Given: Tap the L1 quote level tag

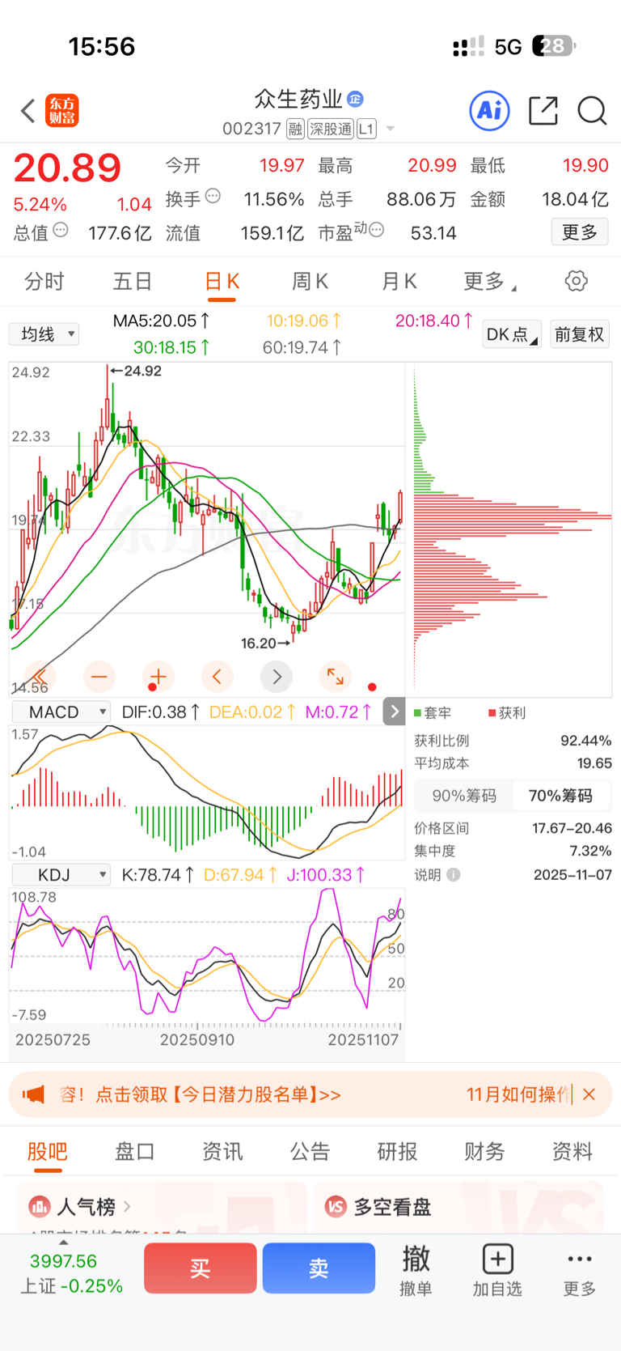Looking at the screenshot, I should pyautogui.click(x=366, y=129).
